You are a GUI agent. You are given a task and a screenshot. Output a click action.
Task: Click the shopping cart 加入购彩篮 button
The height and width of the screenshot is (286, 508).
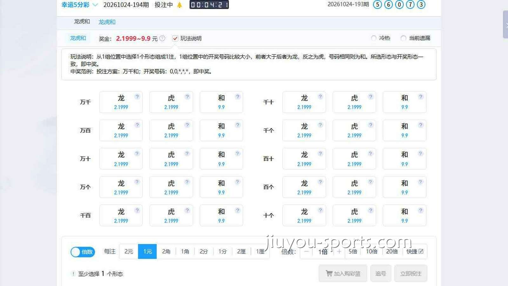point(343,273)
